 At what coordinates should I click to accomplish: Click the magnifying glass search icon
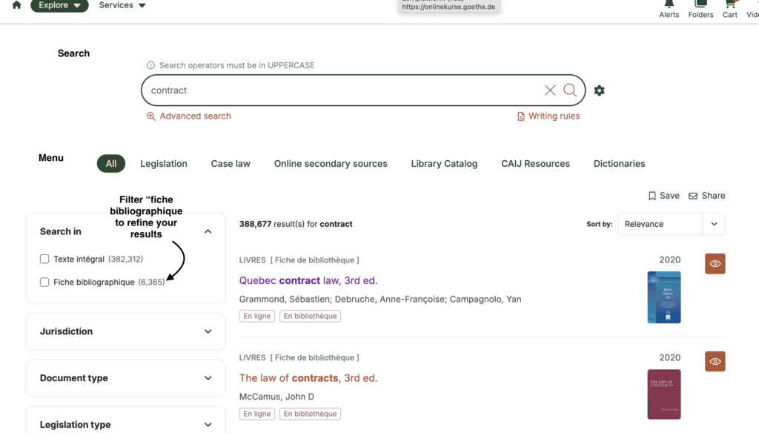point(570,90)
